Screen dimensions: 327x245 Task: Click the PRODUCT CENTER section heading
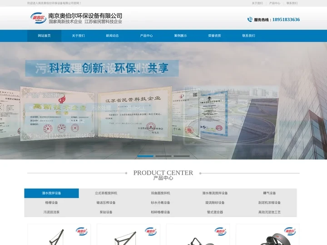[x=163, y=173]
